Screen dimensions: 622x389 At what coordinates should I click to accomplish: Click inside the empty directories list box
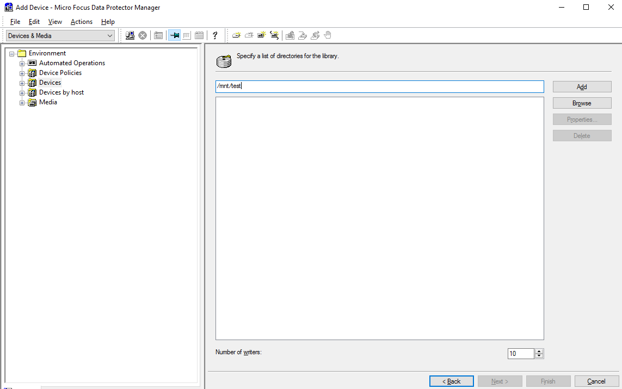(x=380, y=218)
